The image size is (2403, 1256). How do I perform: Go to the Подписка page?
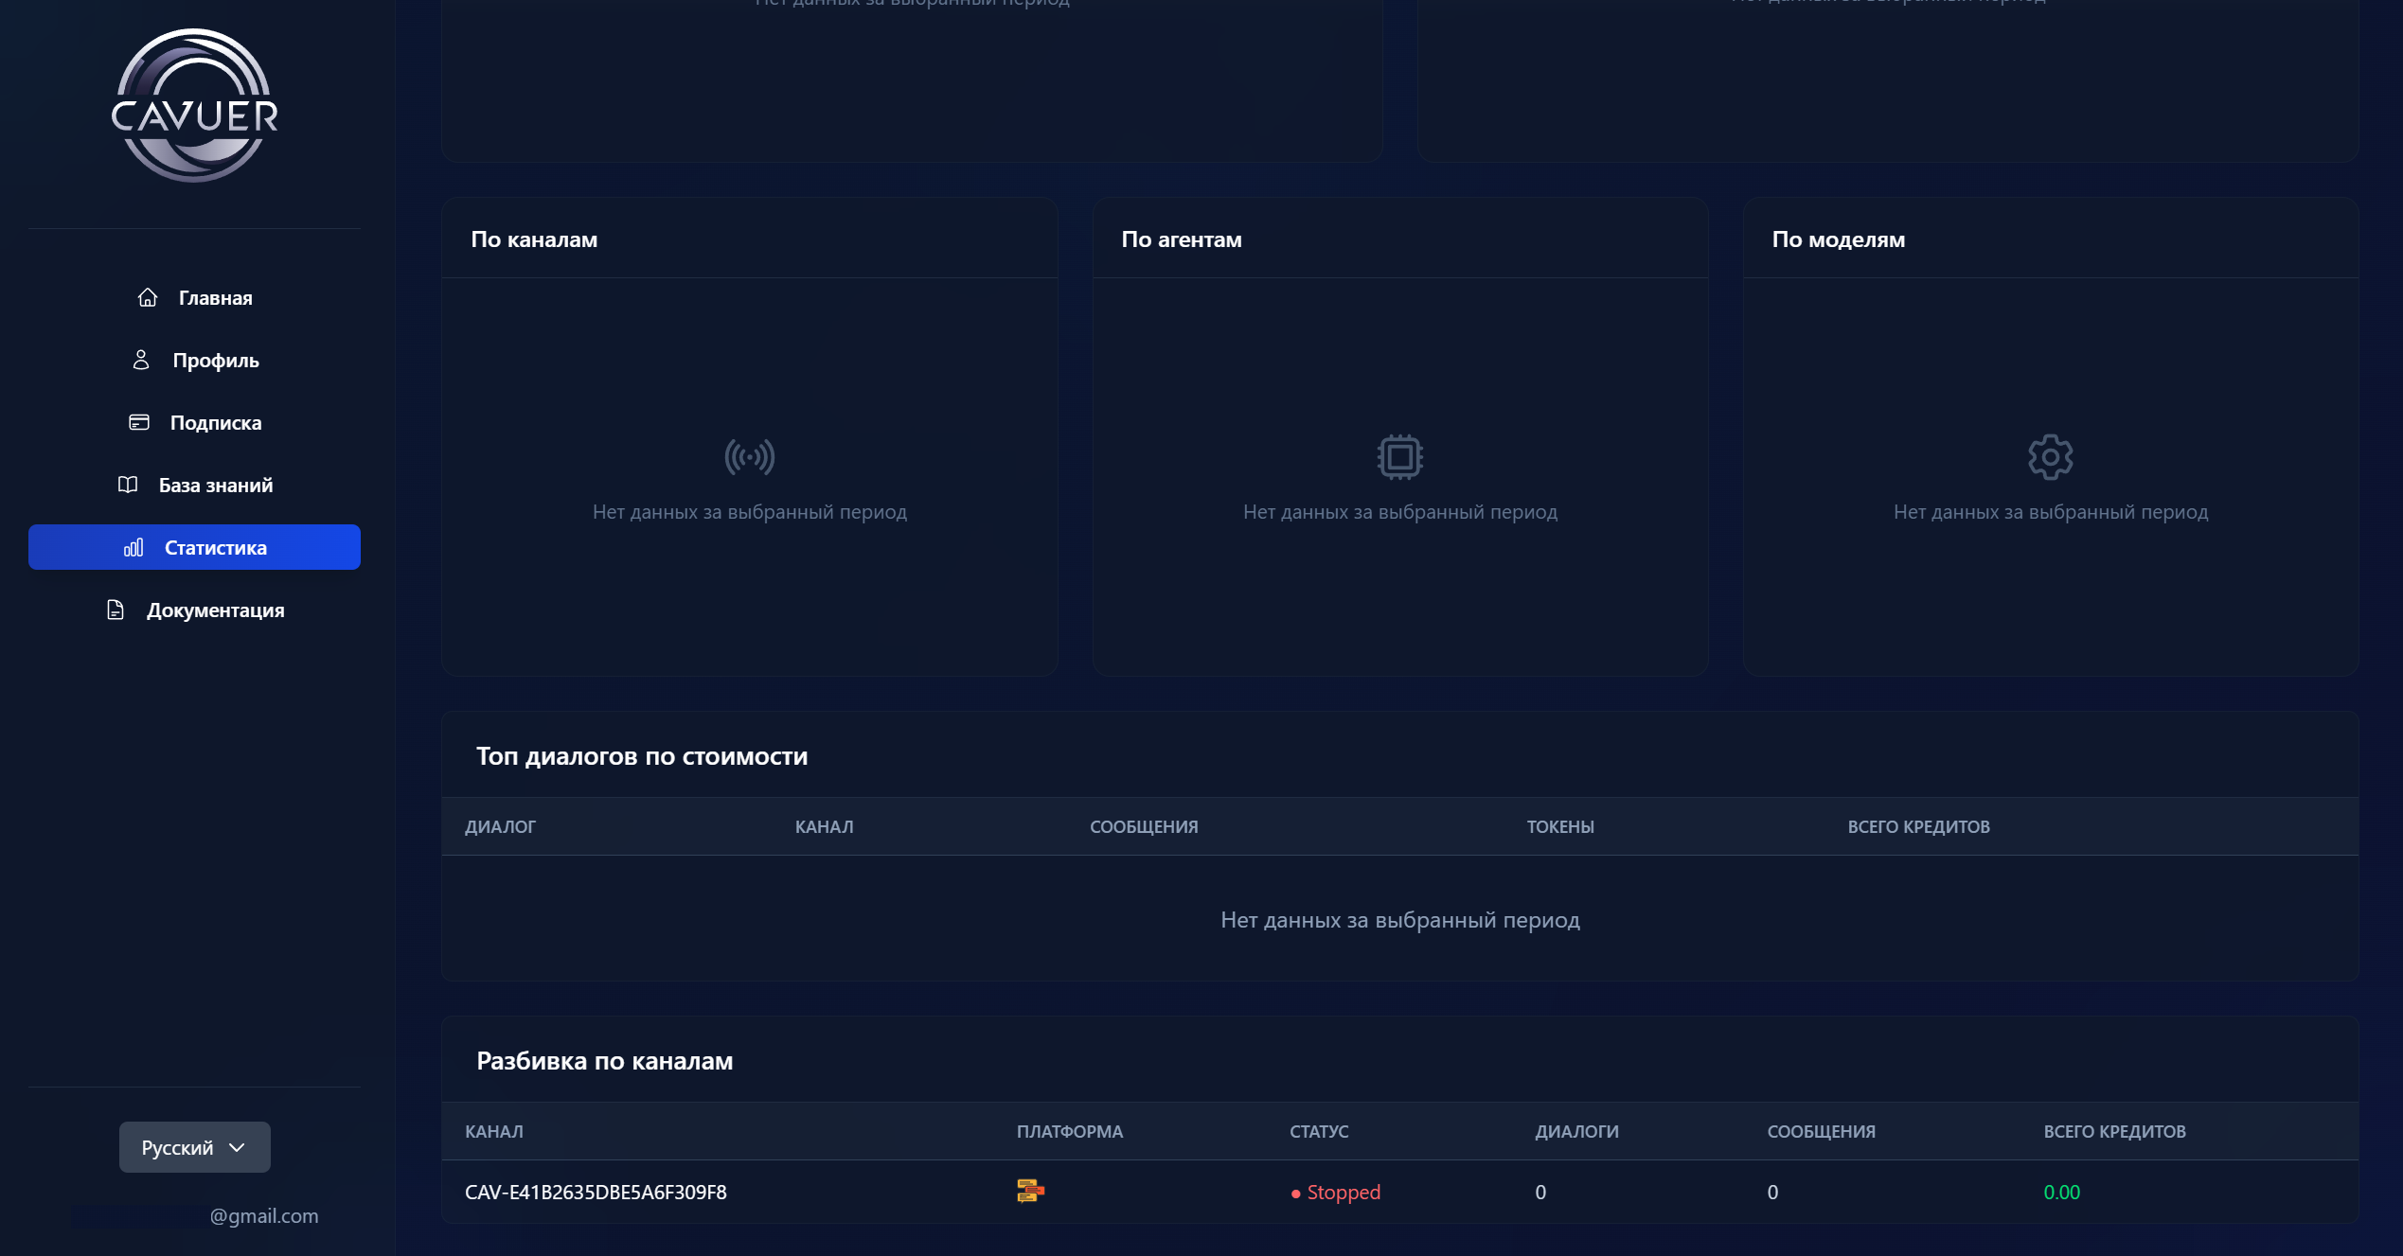pos(215,422)
